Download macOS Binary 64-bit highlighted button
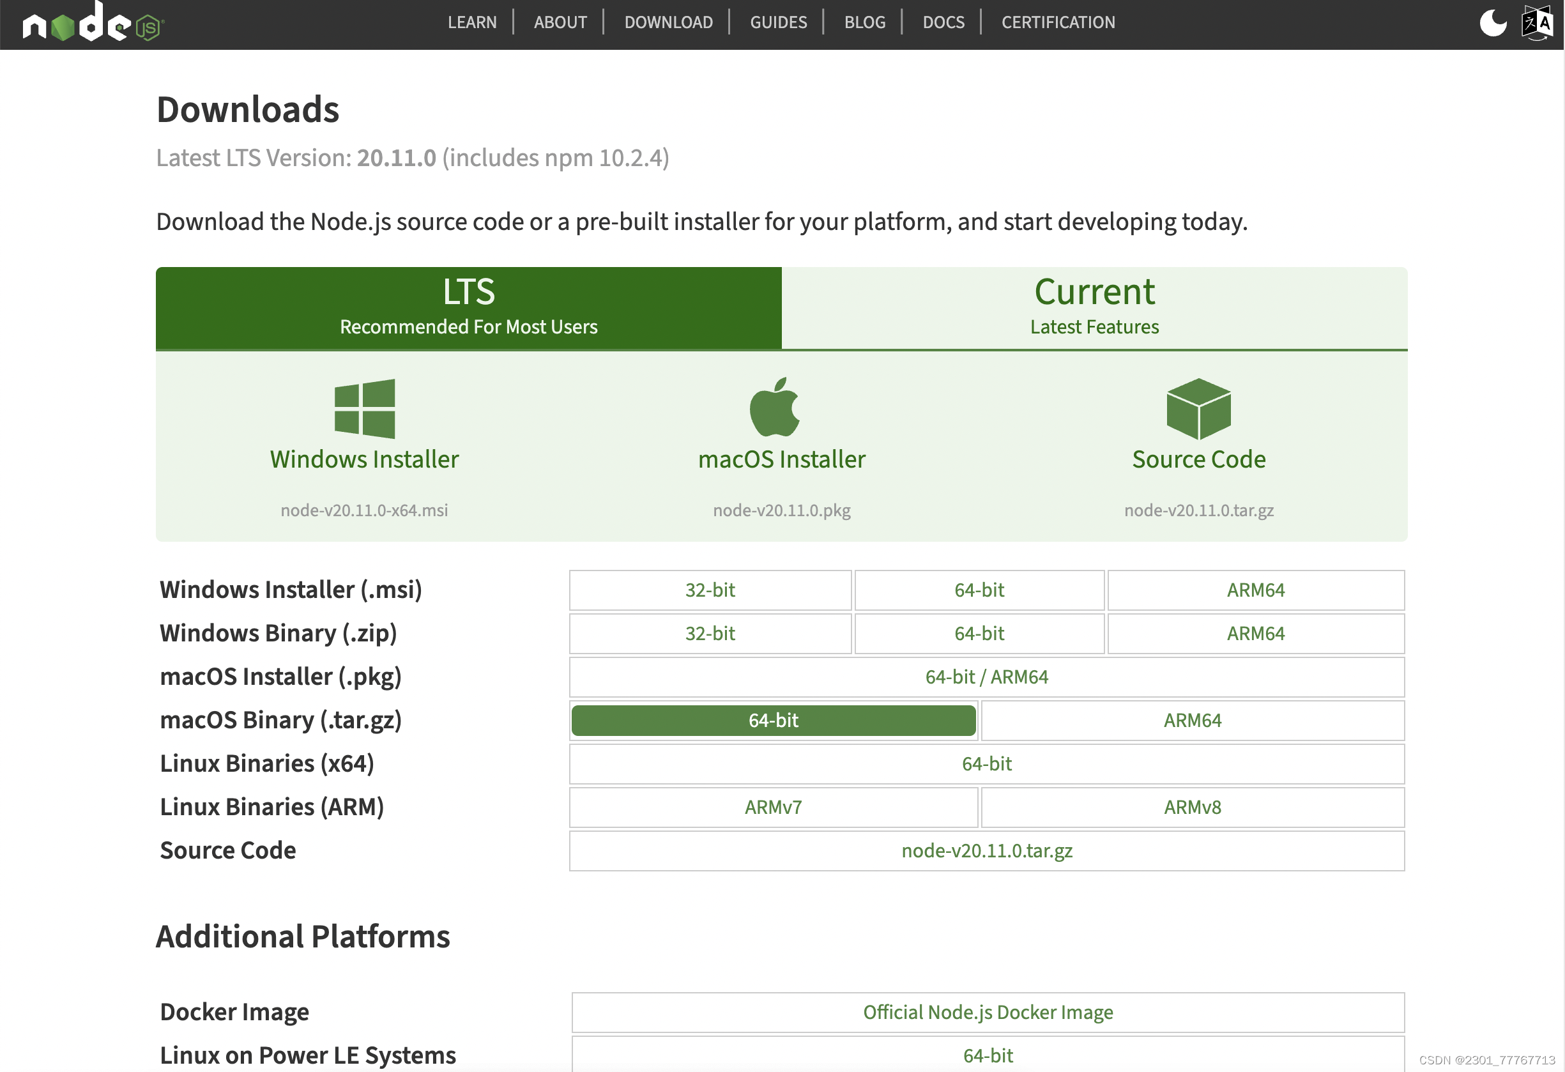This screenshot has height=1072, width=1565. click(x=773, y=720)
